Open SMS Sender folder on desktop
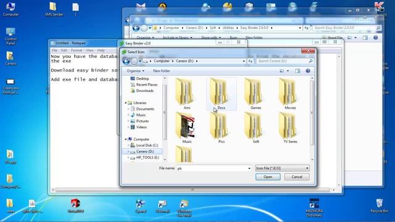The width and height of the screenshot is (395, 222). click(54, 9)
